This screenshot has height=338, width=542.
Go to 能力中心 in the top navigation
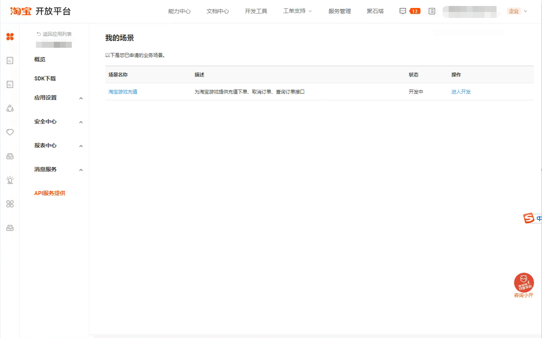click(179, 11)
